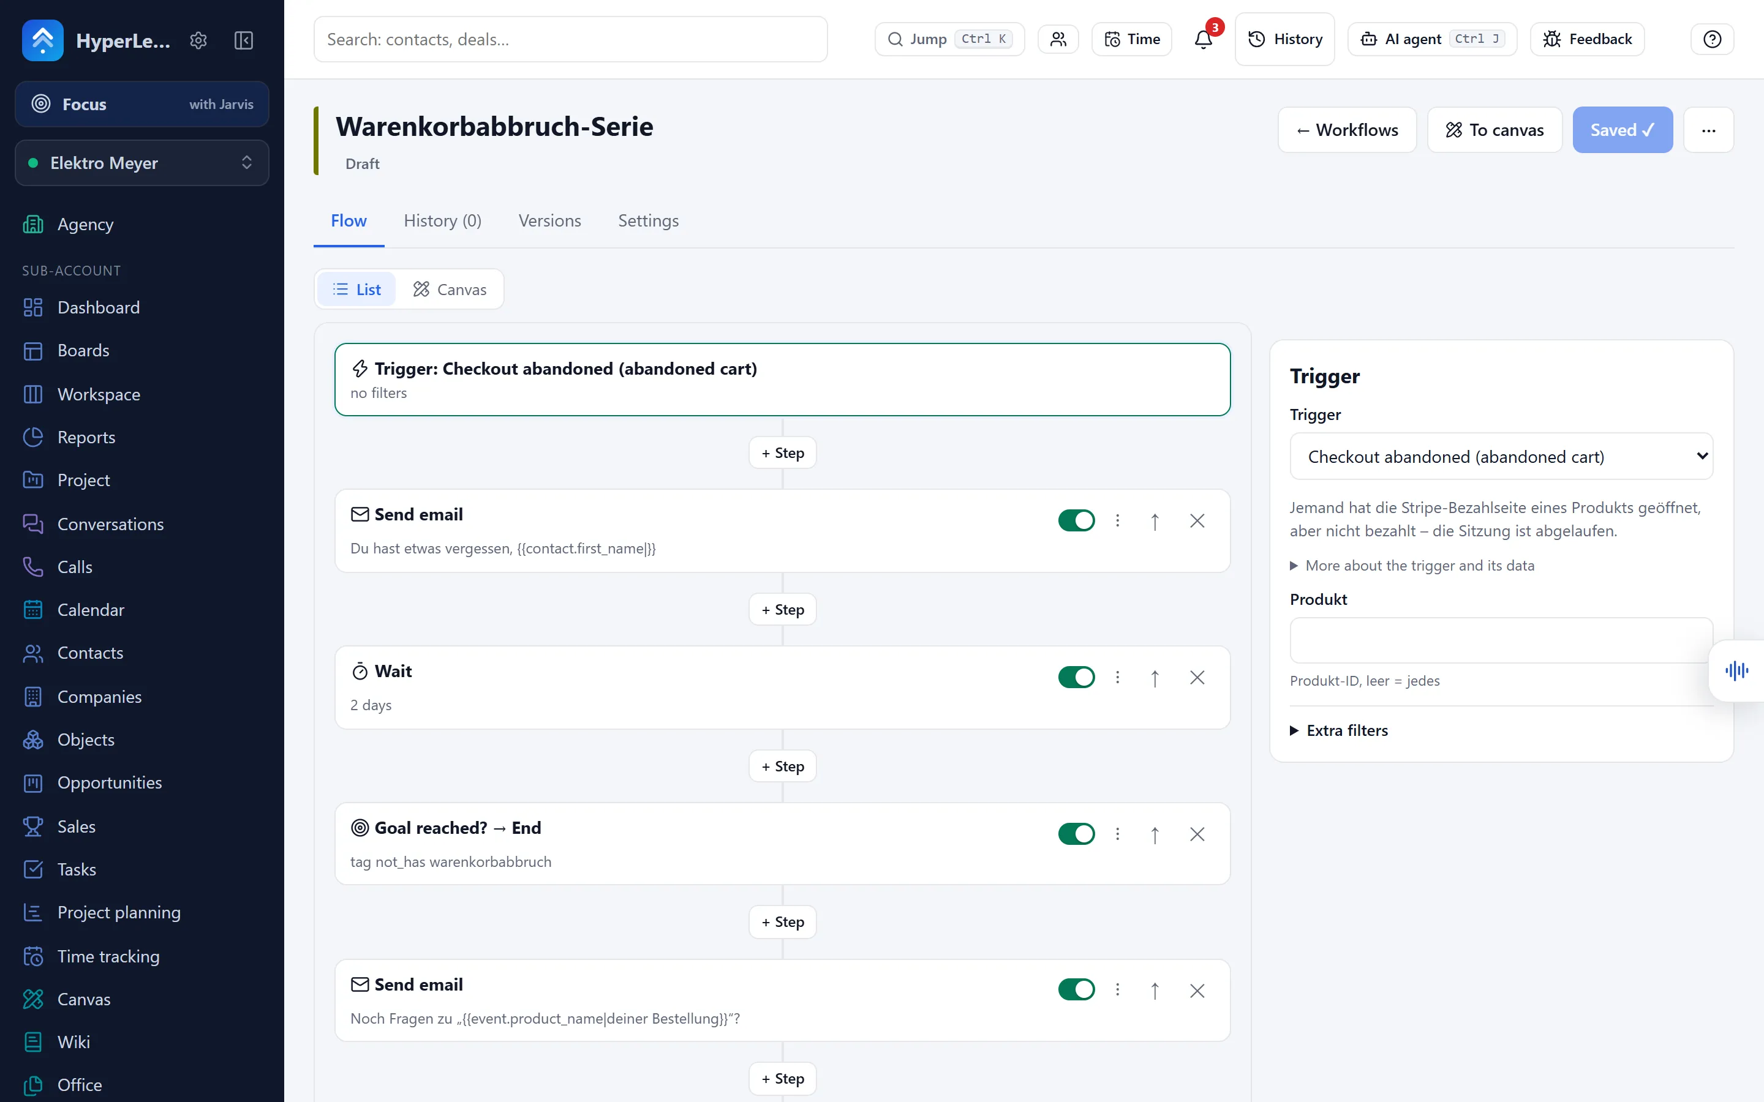Remove the Wait step
Image resolution: width=1764 pixels, height=1102 pixels.
pyautogui.click(x=1197, y=678)
